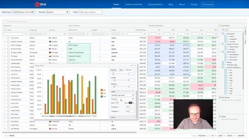
Task: Open the Mar column filter icon
Action: pyautogui.click(x=188, y=34)
